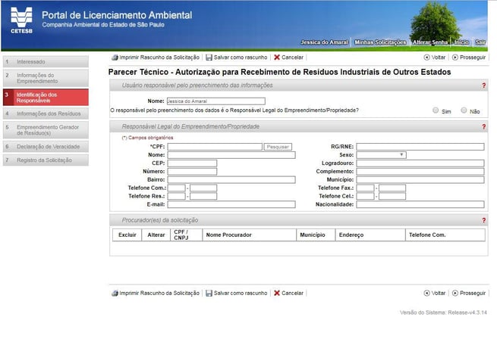This screenshot has height=342, width=497.
Task: Go to step 2 Informações do Empreendimento
Action: click(46, 79)
